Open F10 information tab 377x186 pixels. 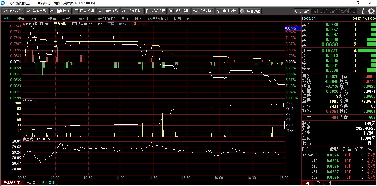[190, 19]
